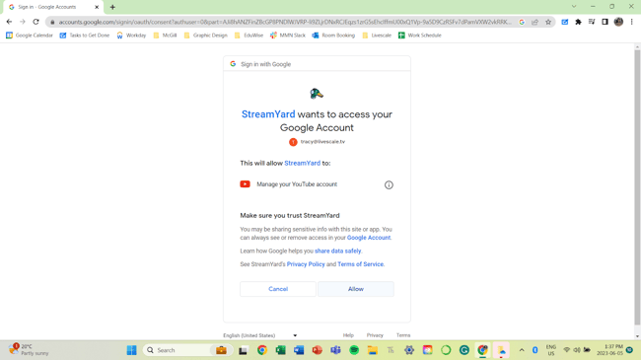
Task: Open the footer Terms link
Action: pyautogui.click(x=403, y=335)
